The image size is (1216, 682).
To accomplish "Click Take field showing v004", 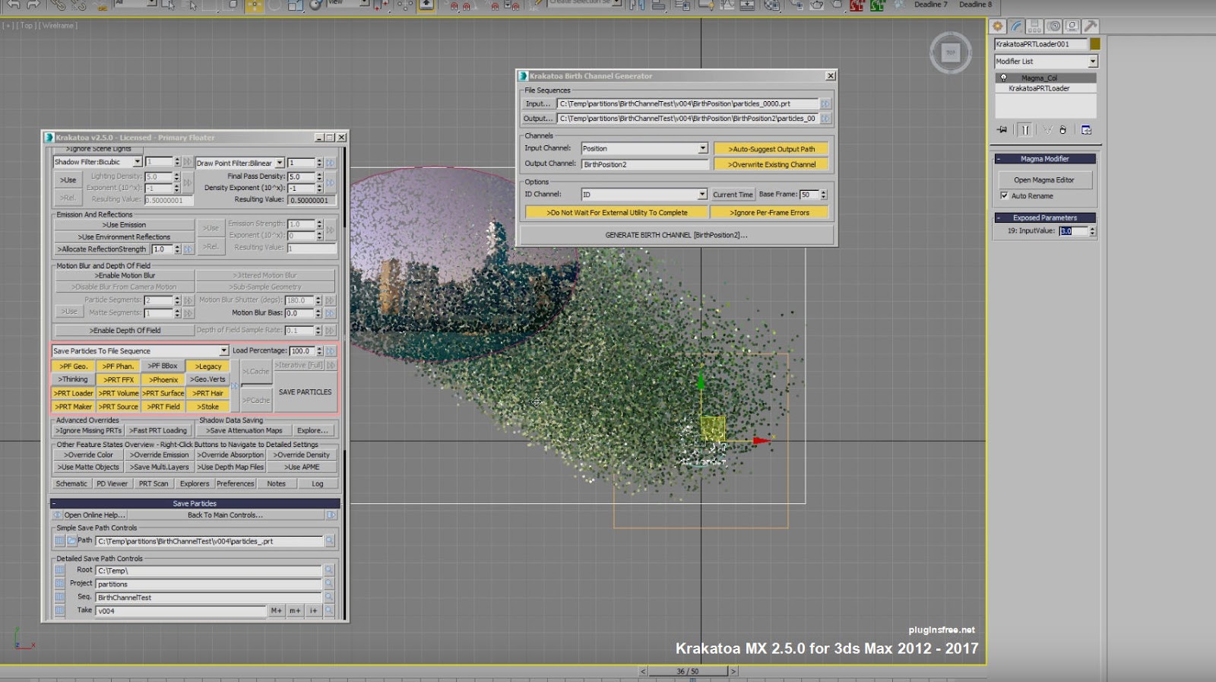I will [181, 611].
